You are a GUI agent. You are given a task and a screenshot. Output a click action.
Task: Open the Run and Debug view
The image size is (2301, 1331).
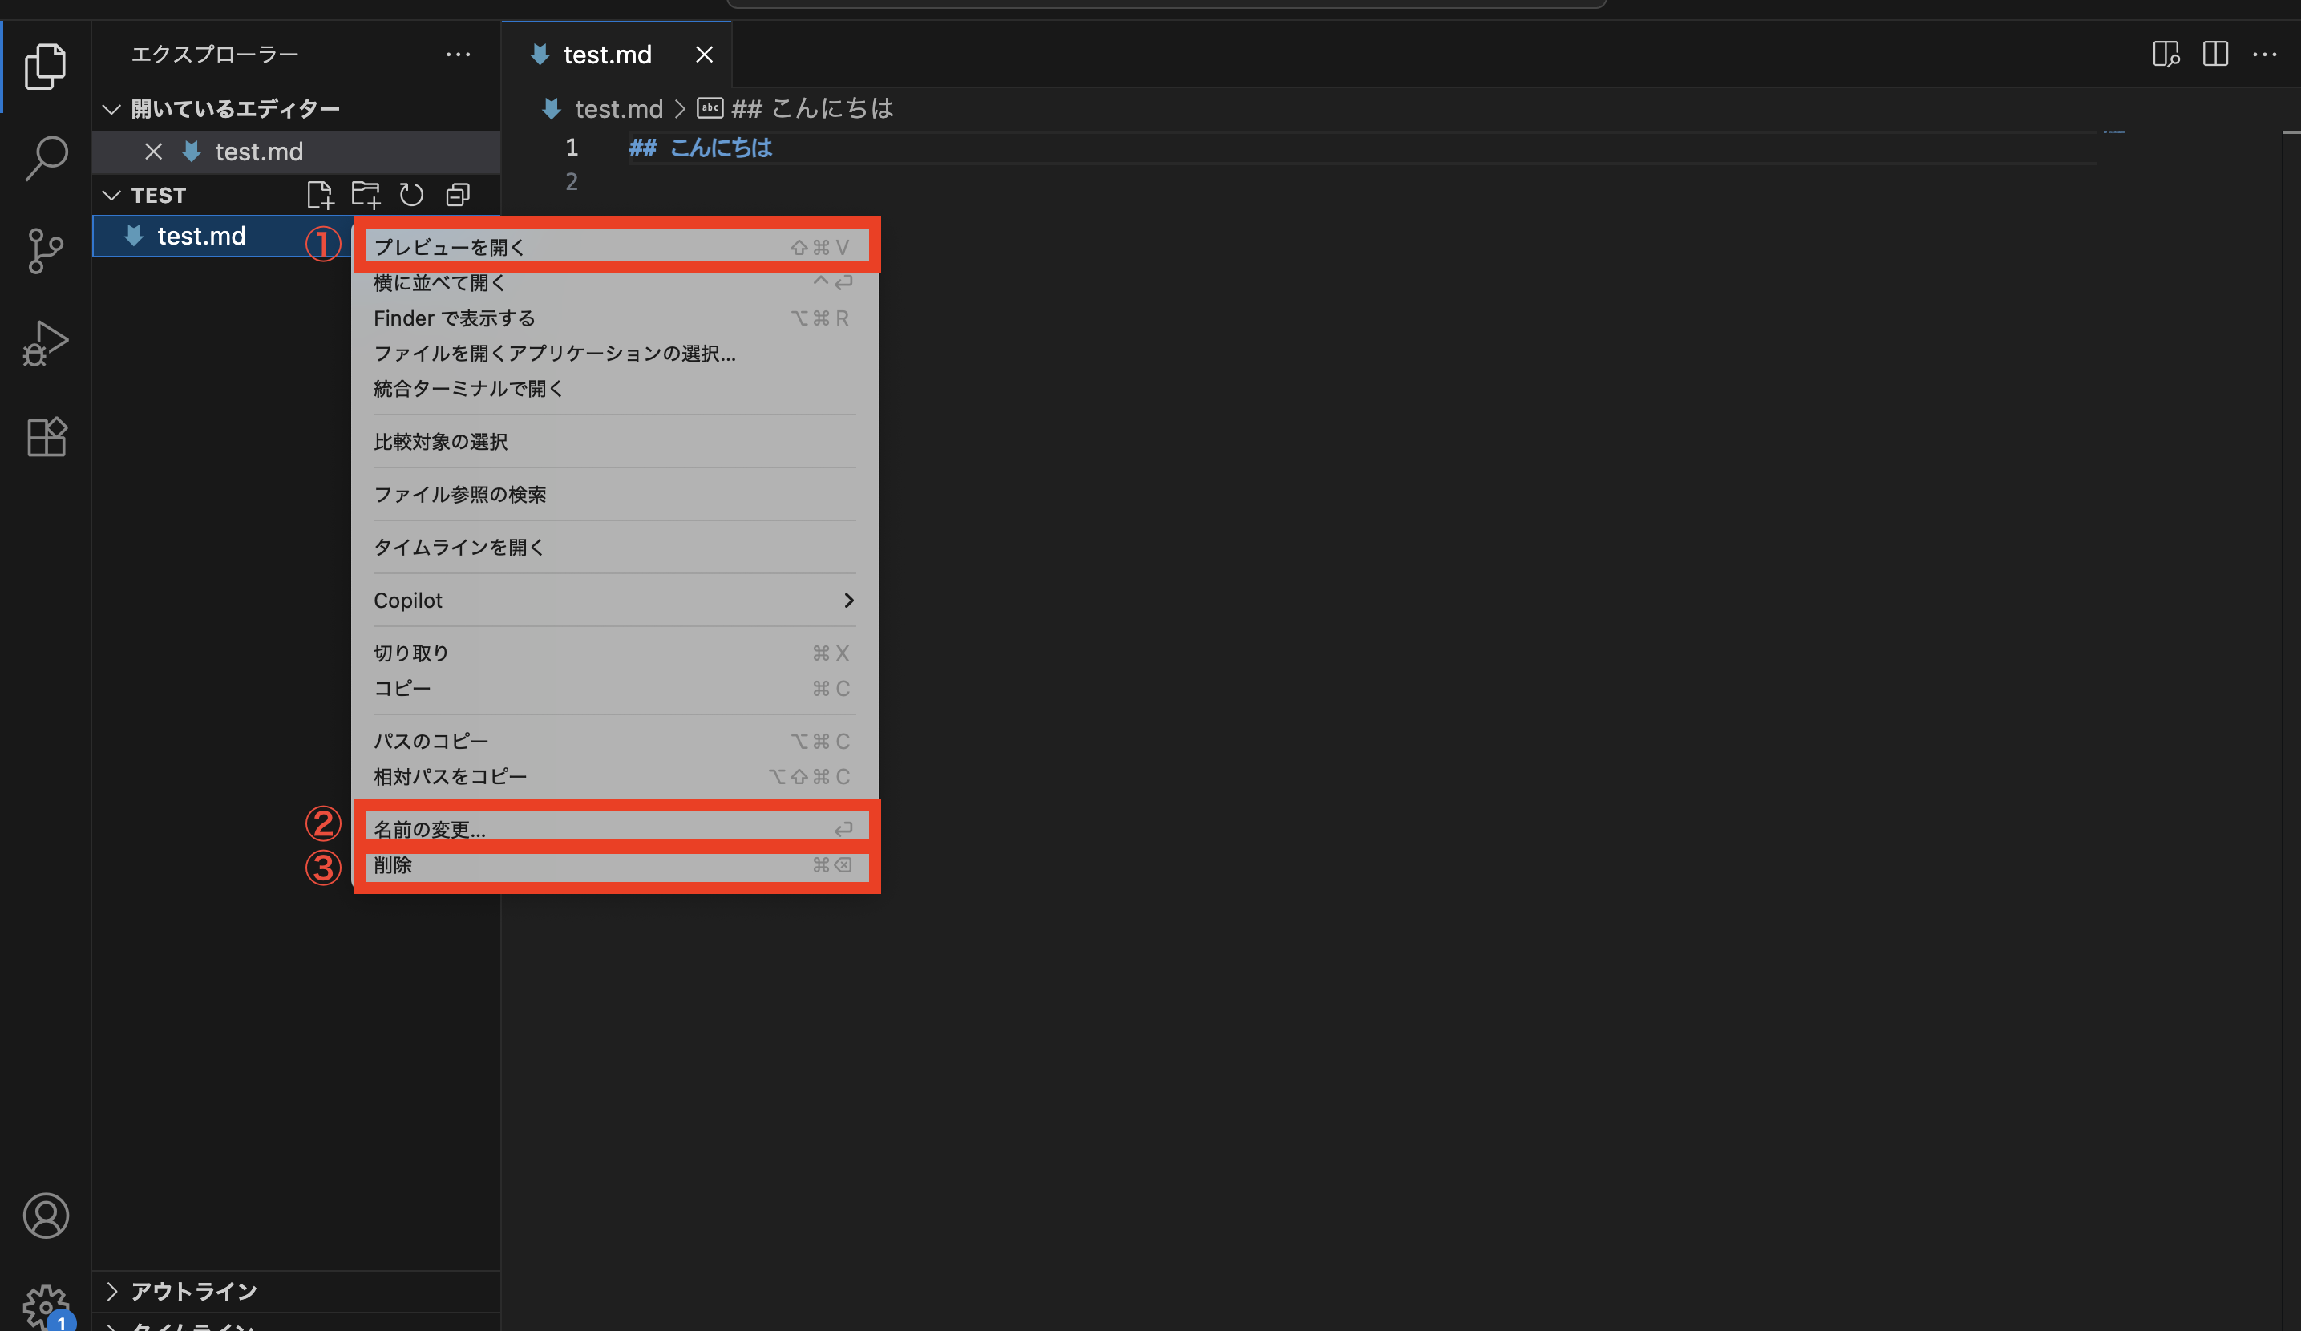[46, 344]
